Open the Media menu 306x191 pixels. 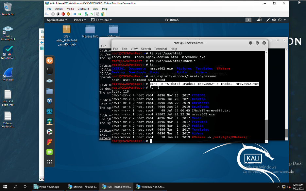click(x=70, y=9)
